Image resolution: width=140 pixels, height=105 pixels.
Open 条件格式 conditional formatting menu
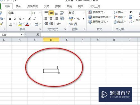(97, 12)
